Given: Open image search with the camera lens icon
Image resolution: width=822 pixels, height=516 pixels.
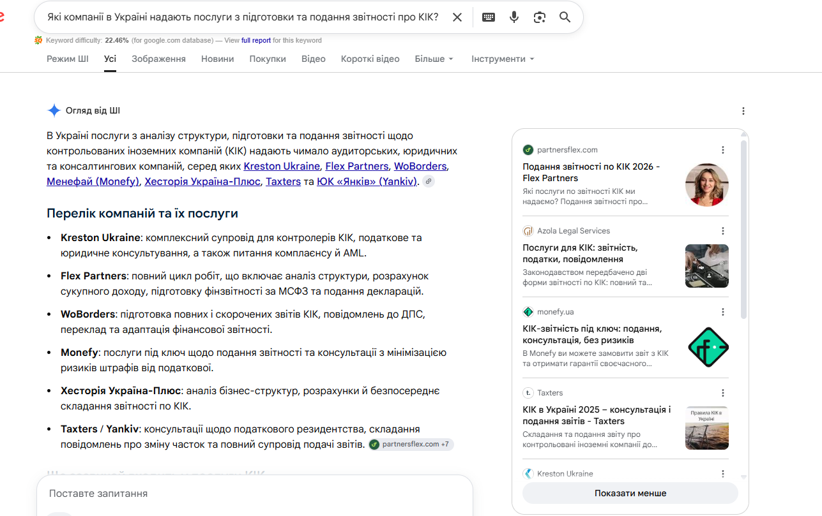Looking at the screenshot, I should [540, 17].
